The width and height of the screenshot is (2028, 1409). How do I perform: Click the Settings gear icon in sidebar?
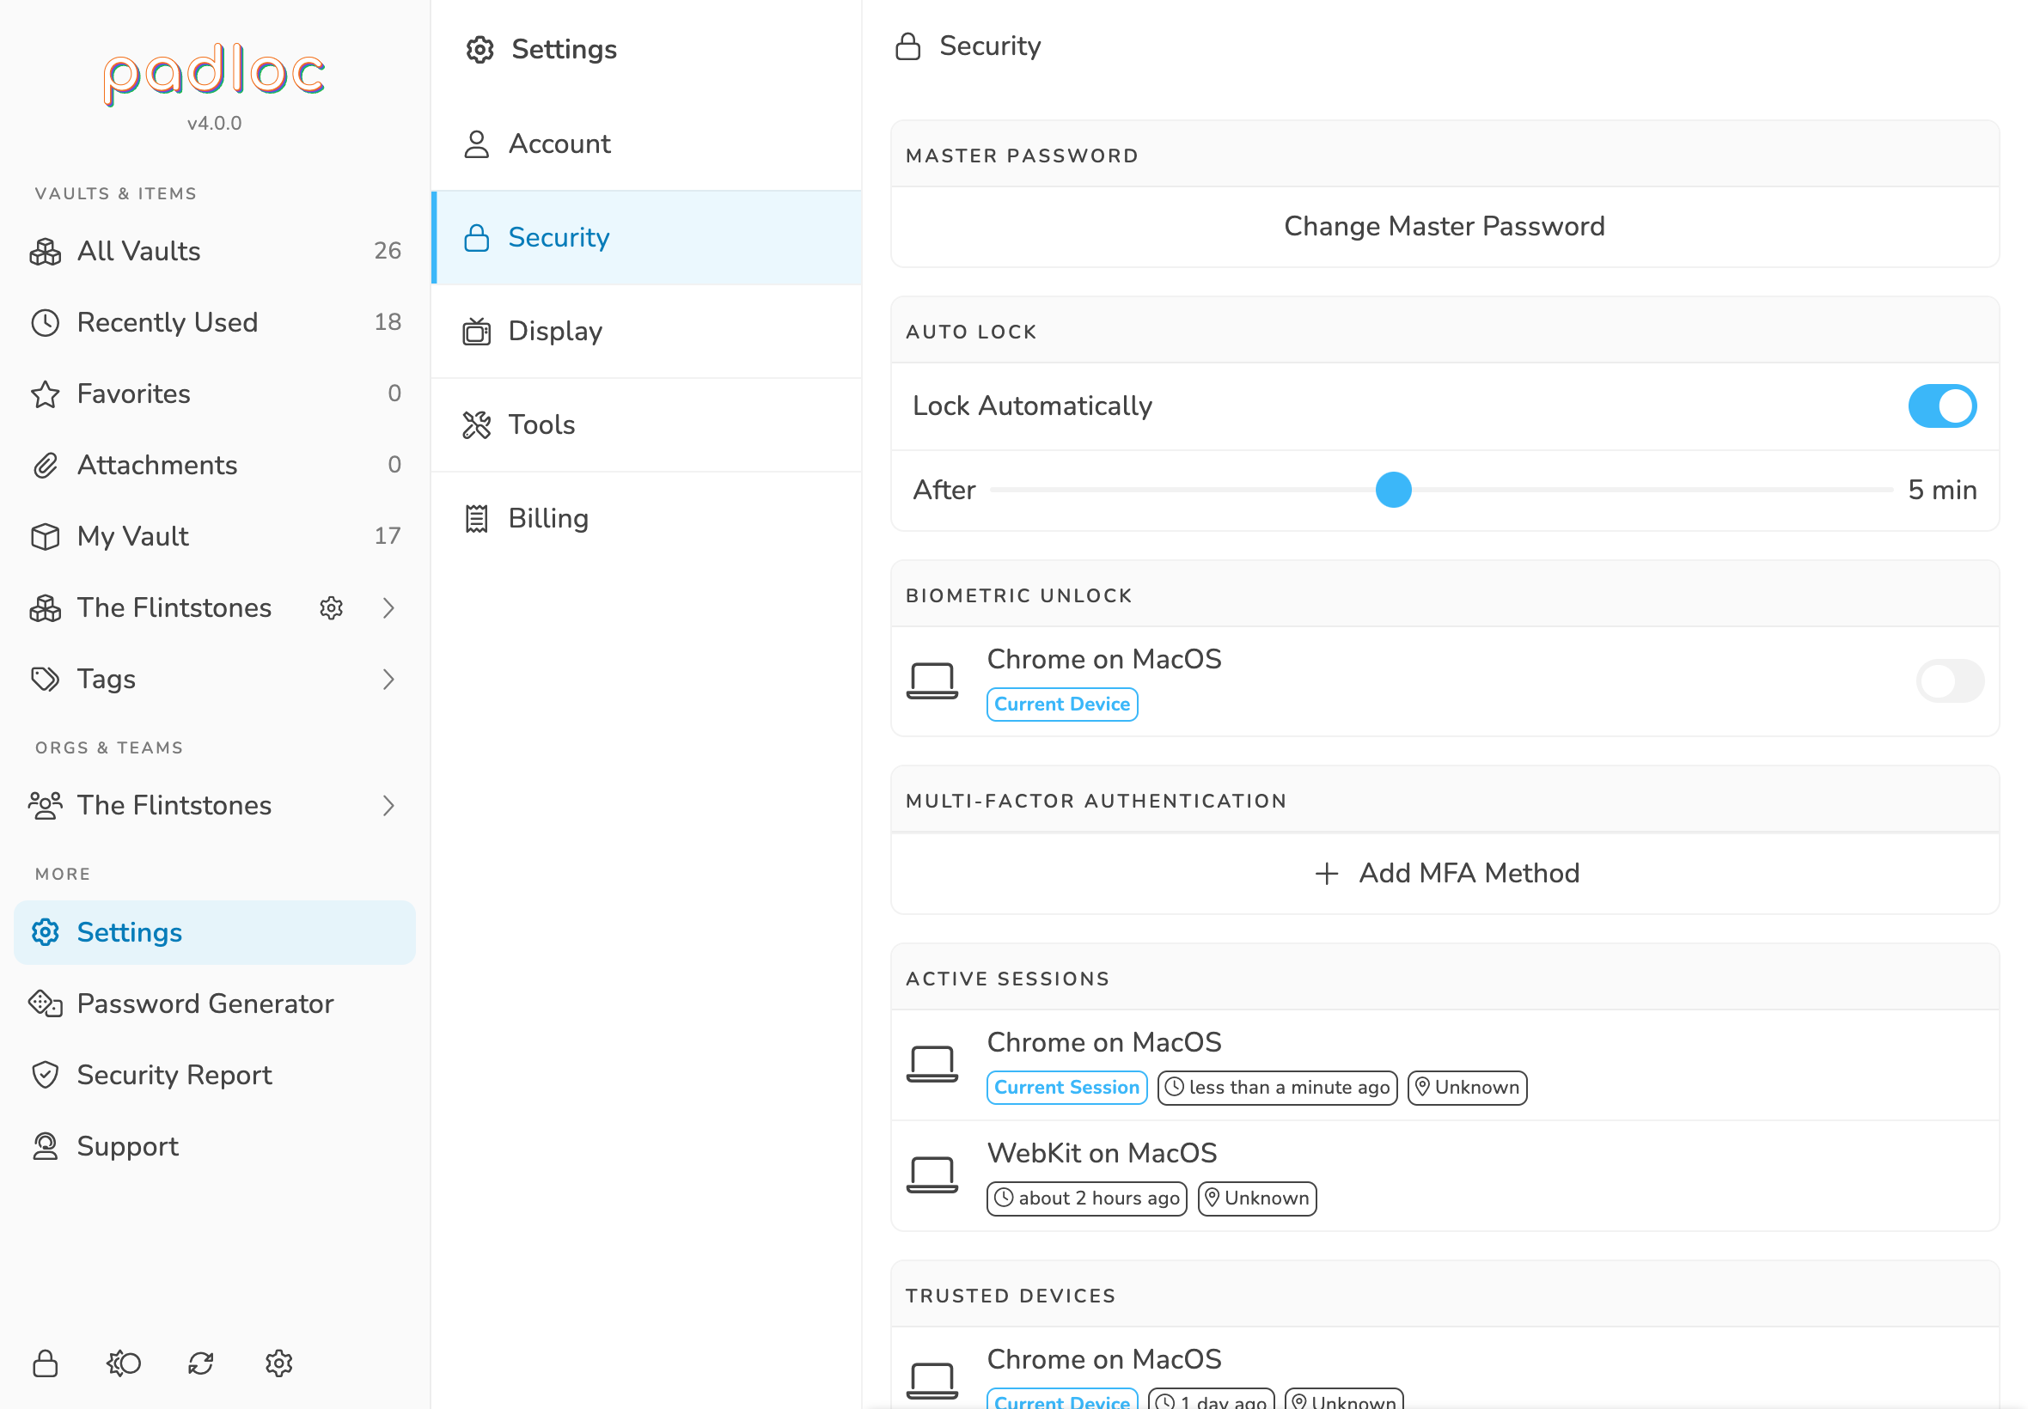45,932
